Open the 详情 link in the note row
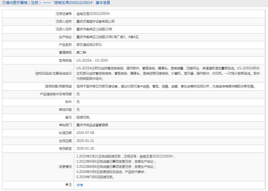The image size is (268, 191). click(80, 185)
